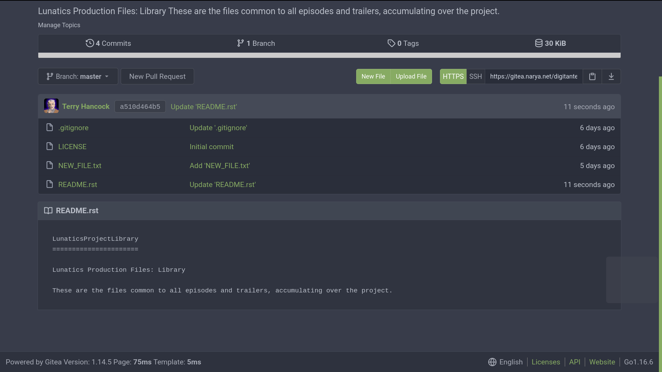Open the 0 Tags tab

[x=403, y=43]
